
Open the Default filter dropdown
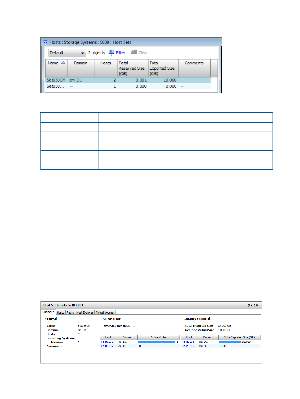[67, 53]
